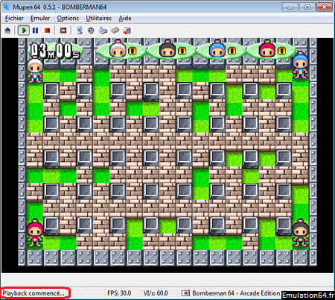Viewport: 335px width, 300px height.
Task: Open the Fichier menu
Action: [14, 18]
